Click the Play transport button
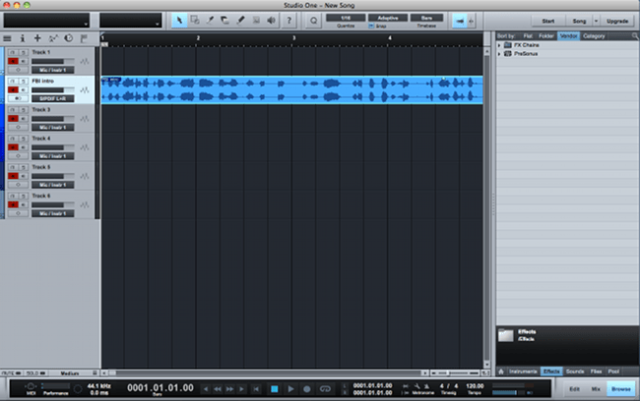 290,389
